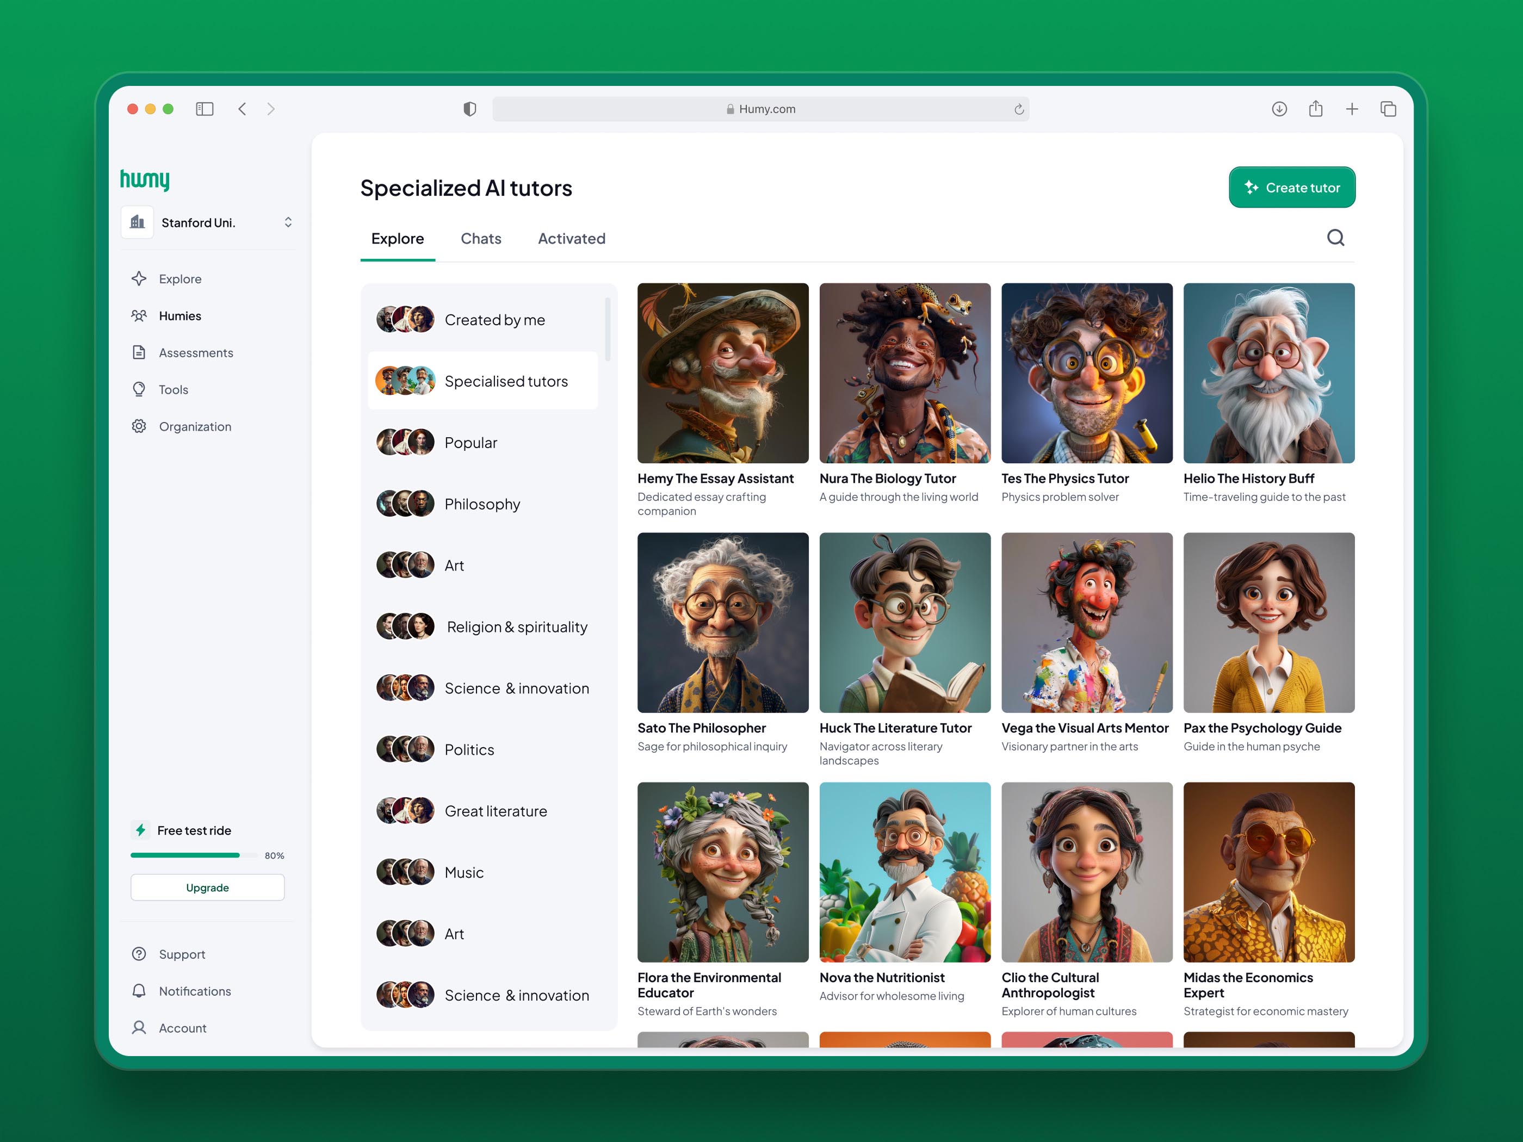1523x1142 pixels.
Task: Open Organization settings gear
Action: click(139, 426)
